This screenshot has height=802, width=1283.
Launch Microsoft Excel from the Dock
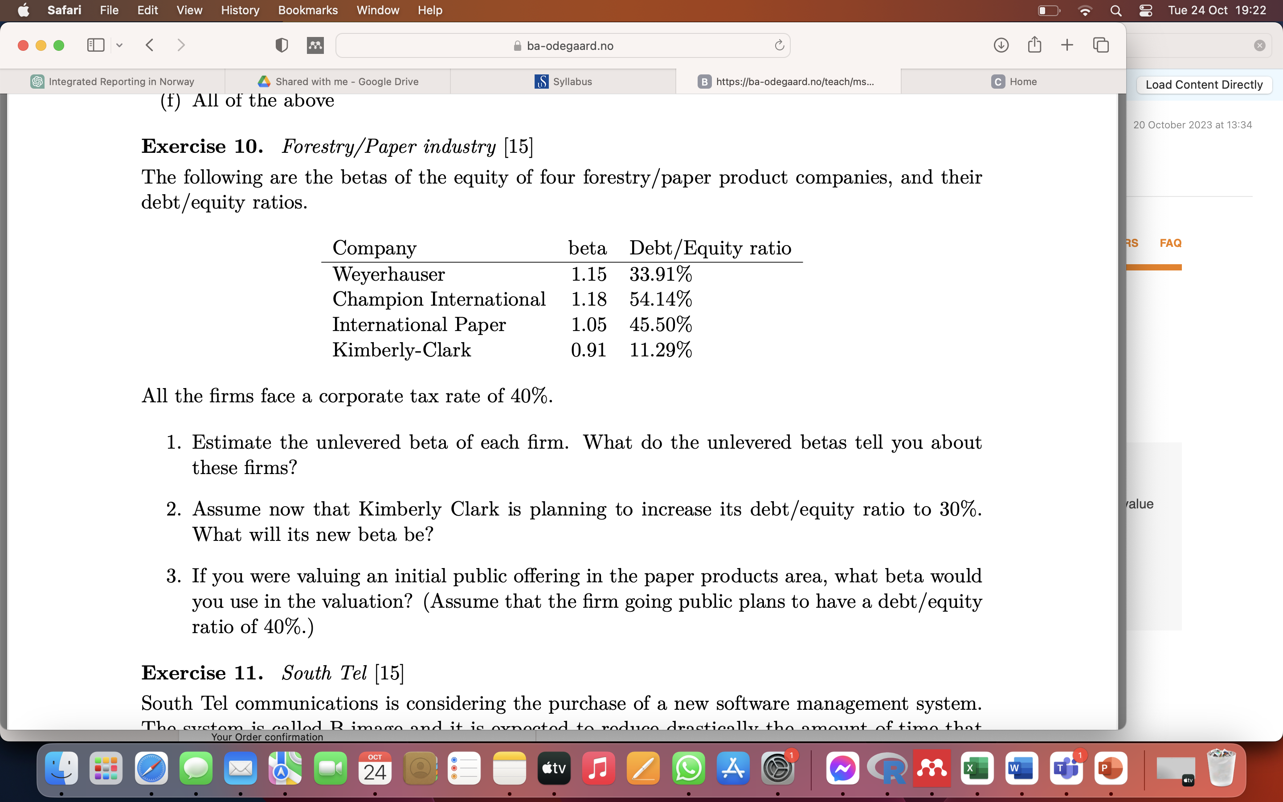(977, 768)
